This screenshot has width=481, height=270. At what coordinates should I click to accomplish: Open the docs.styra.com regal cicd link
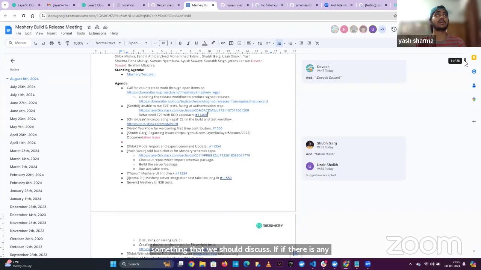(x=152, y=124)
